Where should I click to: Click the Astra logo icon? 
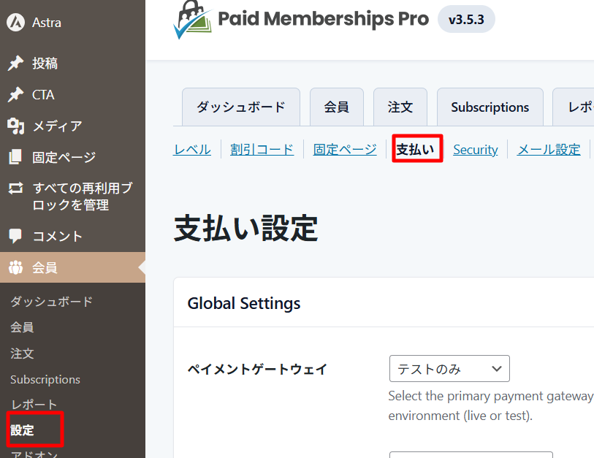[15, 23]
